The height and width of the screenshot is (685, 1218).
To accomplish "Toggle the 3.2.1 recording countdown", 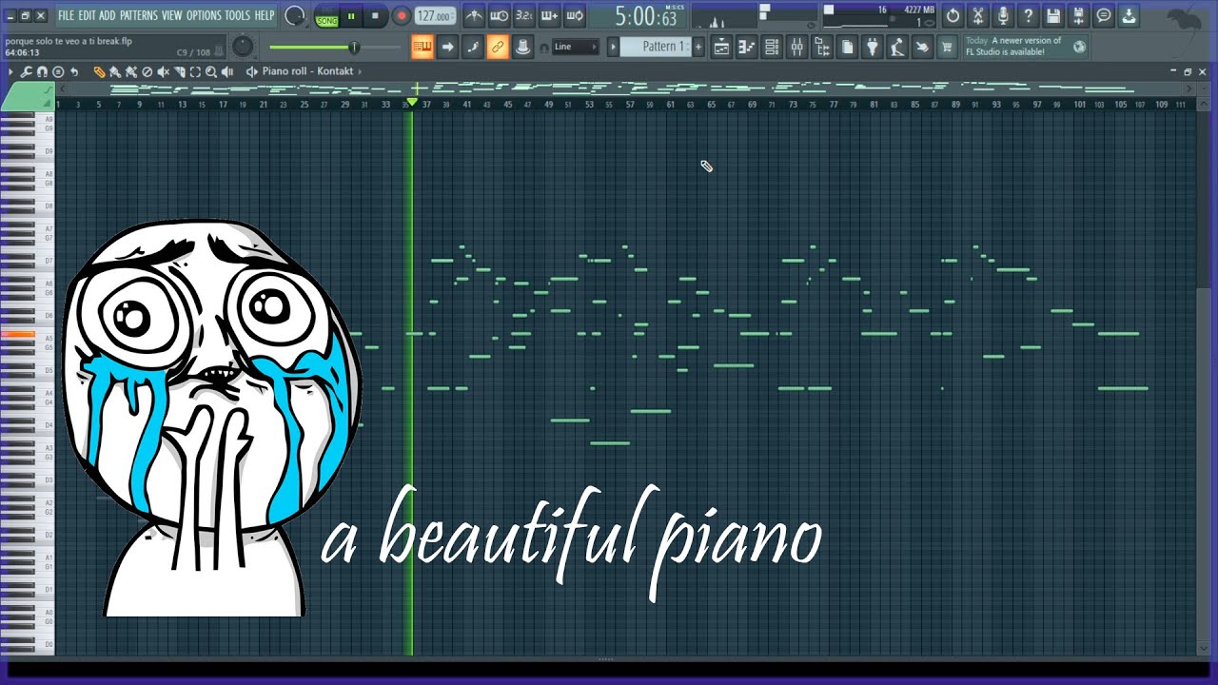I will (x=523, y=16).
